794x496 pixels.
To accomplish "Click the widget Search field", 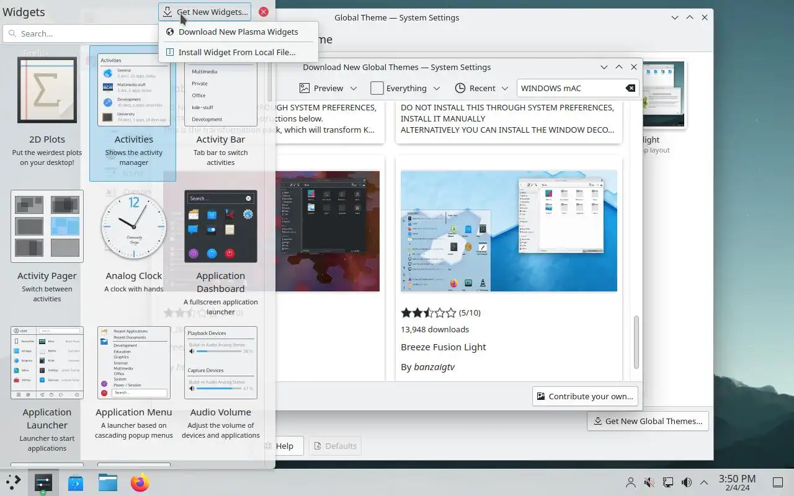I will [x=81, y=33].
